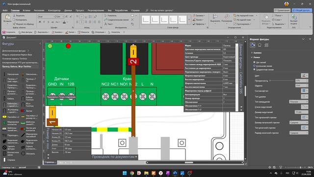
Task: Select the Справка stencil shape
Action: 9,160
